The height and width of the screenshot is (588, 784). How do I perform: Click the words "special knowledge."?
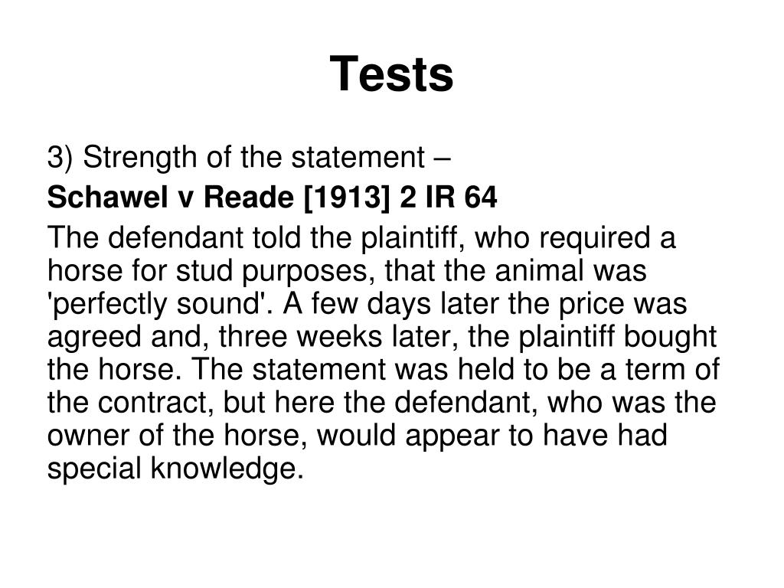pyautogui.click(x=175, y=469)
